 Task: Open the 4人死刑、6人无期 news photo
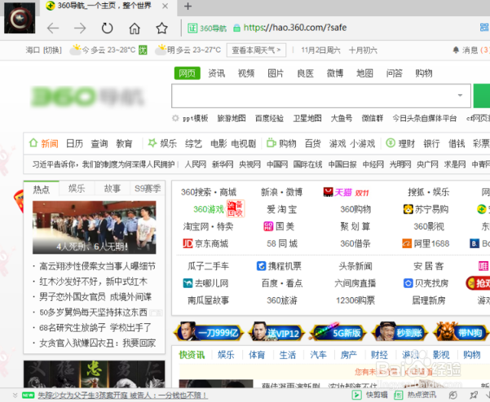tap(94, 227)
